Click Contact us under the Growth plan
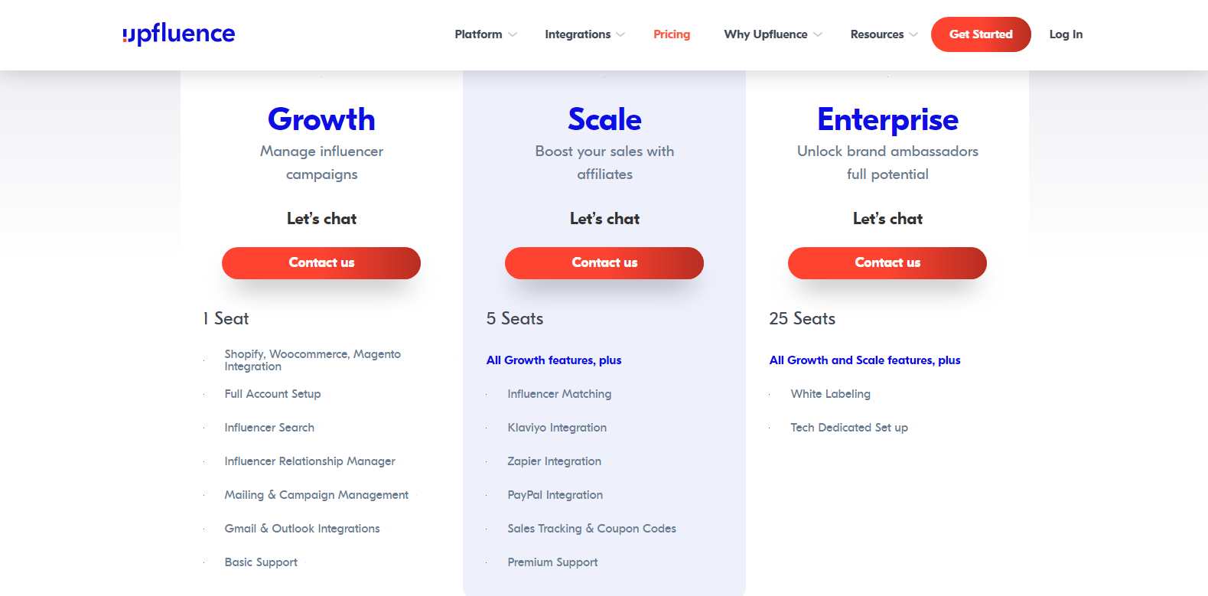Screen dimensions: 1208x596 321,262
